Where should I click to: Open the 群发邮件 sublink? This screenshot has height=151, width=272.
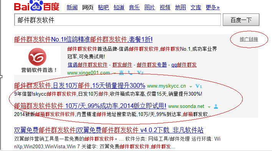tap(122, 65)
